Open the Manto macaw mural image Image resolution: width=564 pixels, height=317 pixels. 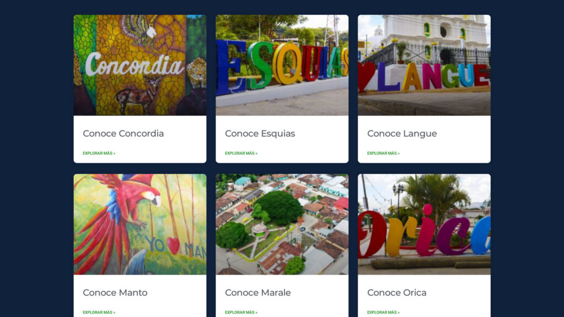[x=140, y=225]
